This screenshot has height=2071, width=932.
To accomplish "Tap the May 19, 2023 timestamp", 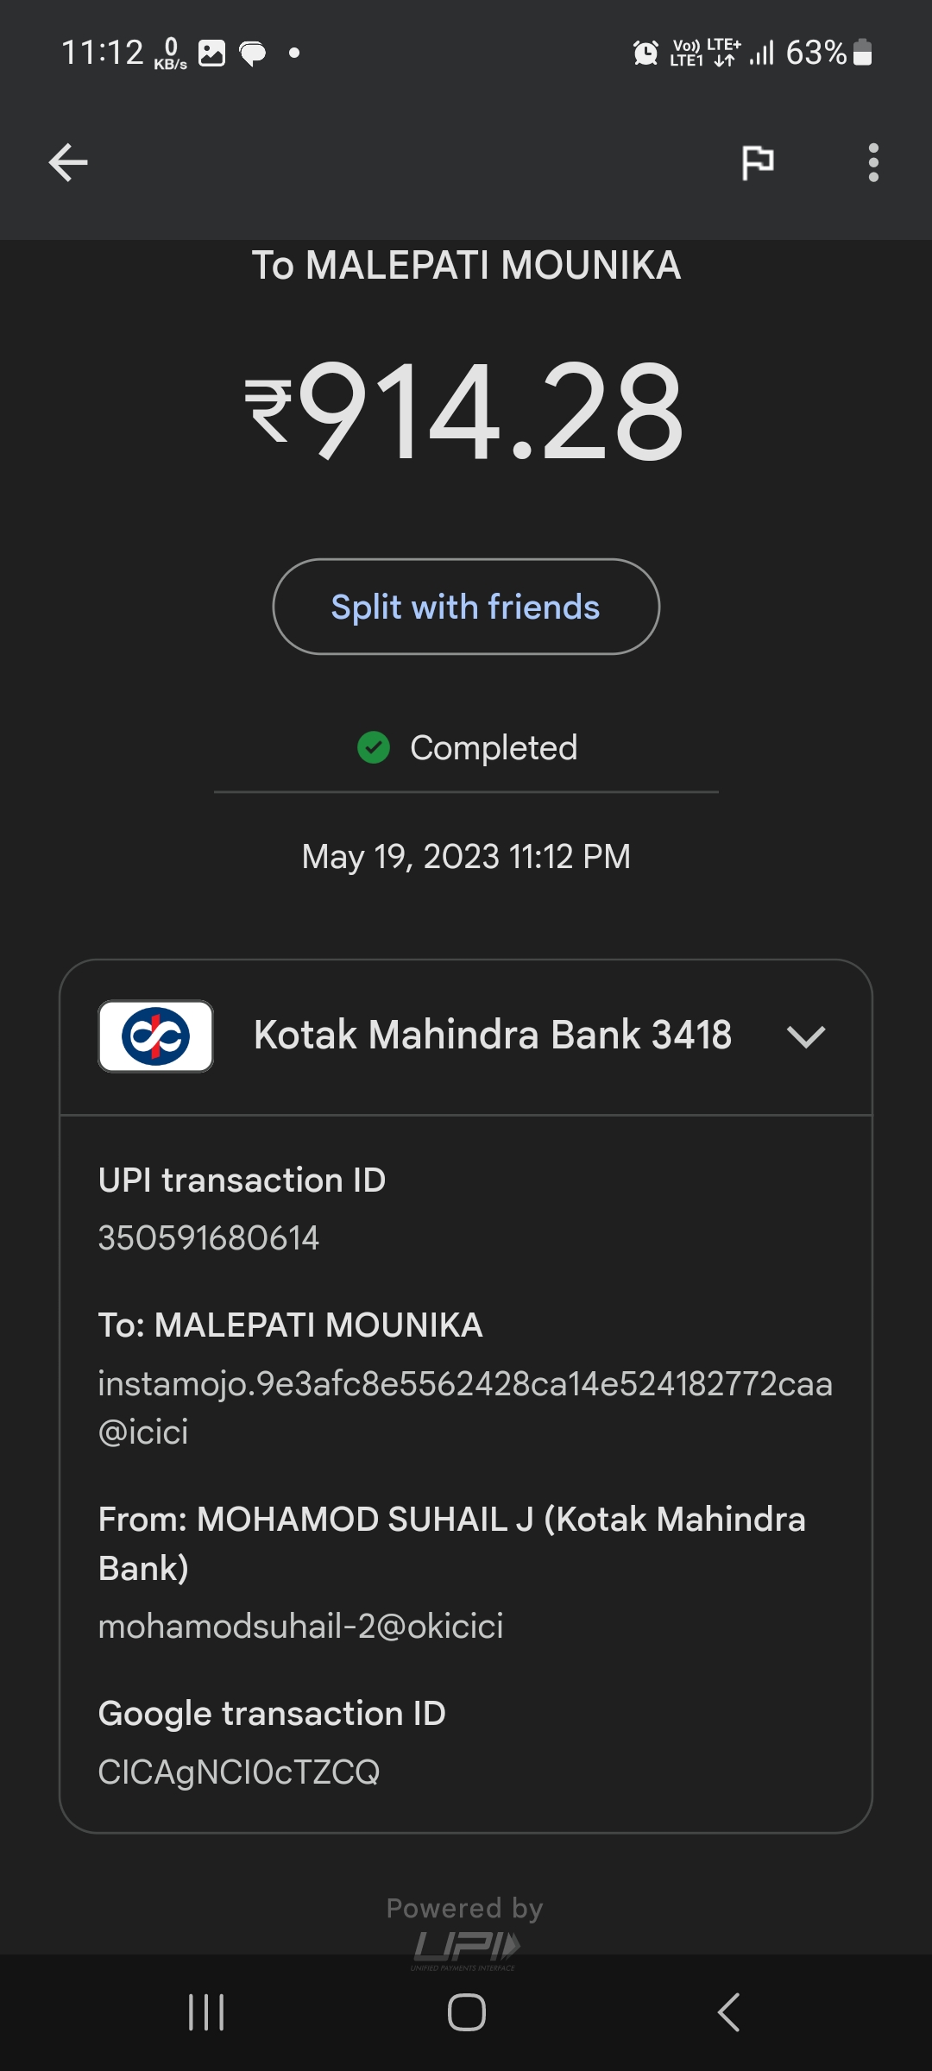I will (466, 857).
